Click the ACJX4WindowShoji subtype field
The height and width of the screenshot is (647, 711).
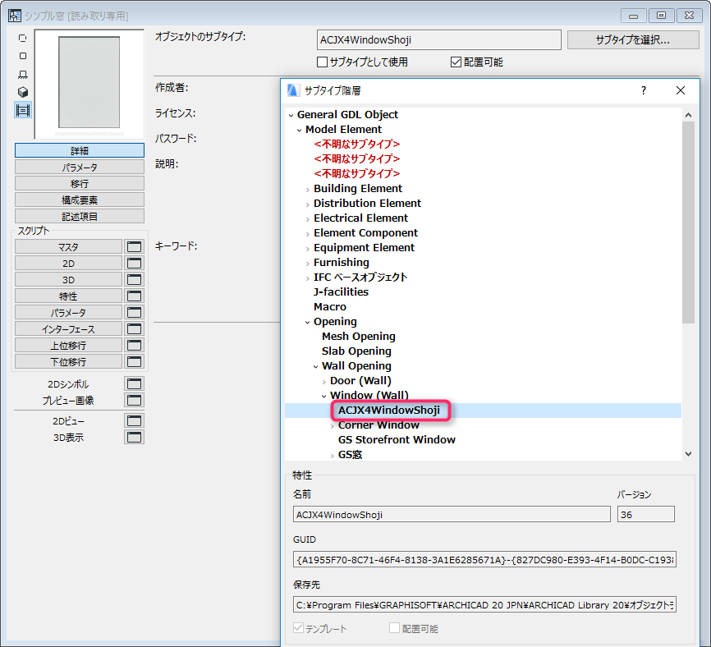439,40
